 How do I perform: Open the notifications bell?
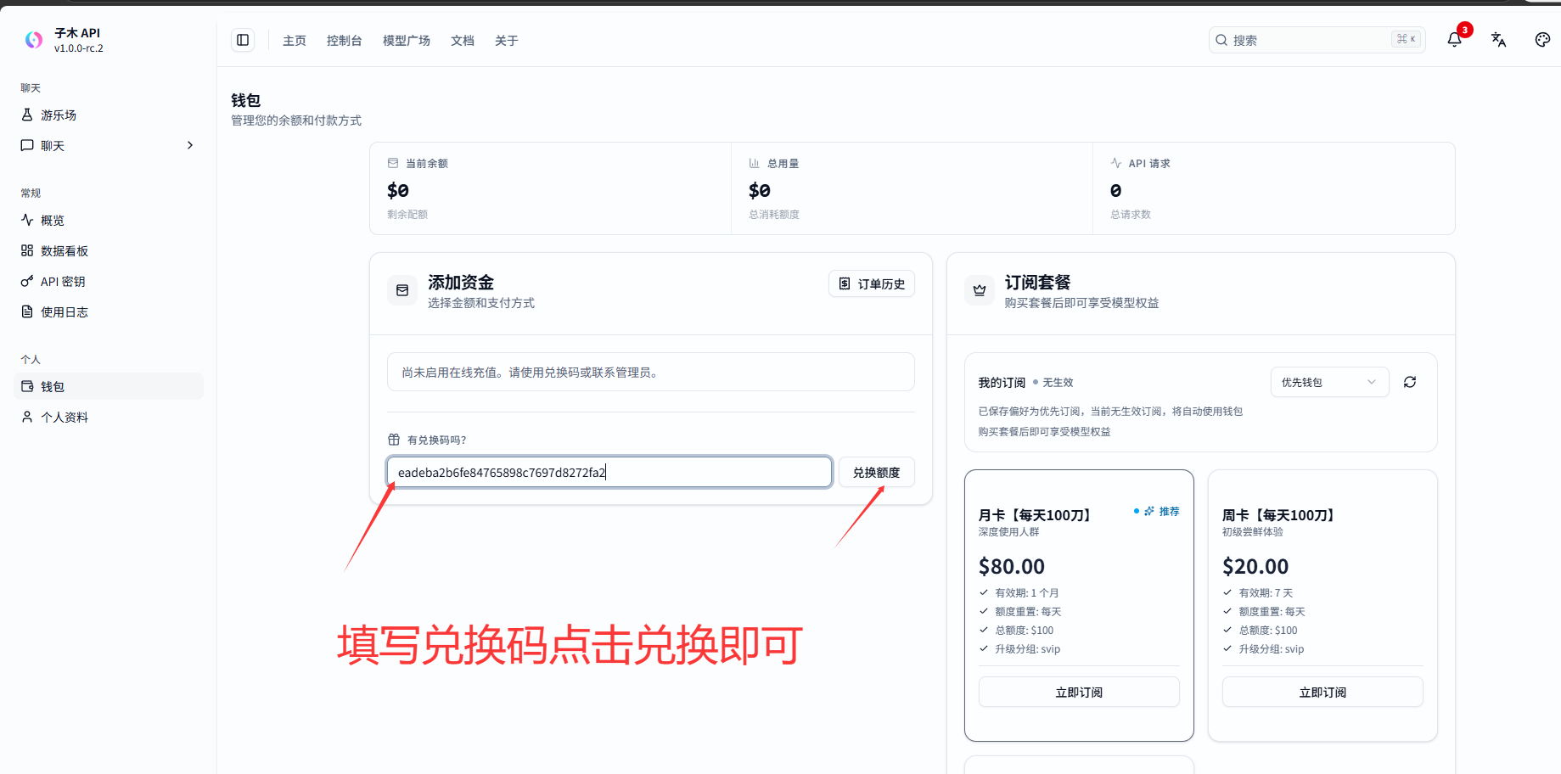pyautogui.click(x=1455, y=40)
